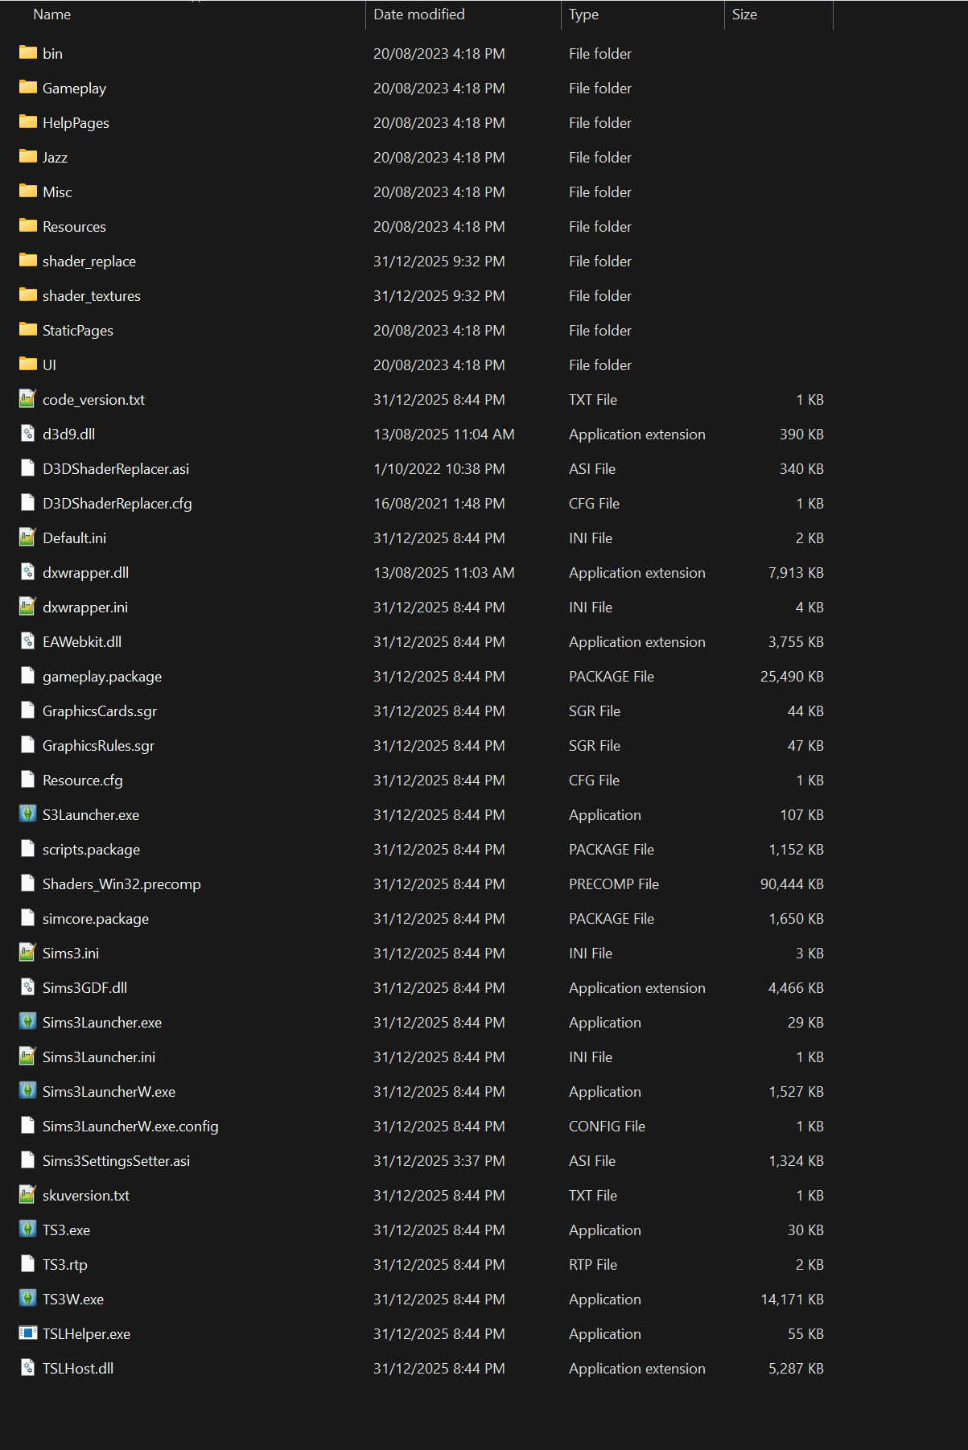The width and height of the screenshot is (968, 1450).
Task: Click the PRECOMP File type cell
Action: (614, 884)
